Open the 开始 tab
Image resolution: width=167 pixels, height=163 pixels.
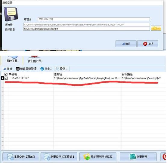[x=8, y=69]
